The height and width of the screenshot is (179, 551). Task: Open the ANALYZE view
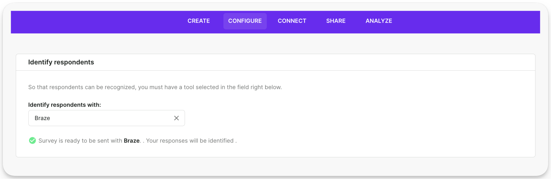[x=378, y=21]
